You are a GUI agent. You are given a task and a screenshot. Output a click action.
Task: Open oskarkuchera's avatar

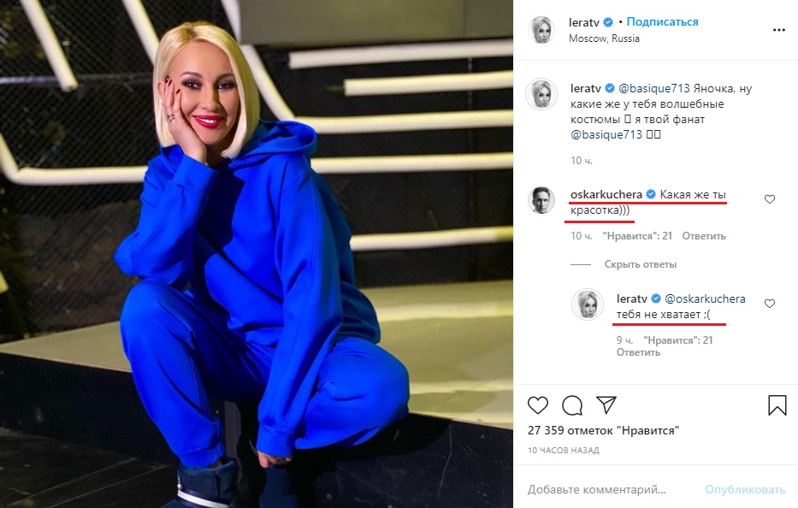pyautogui.click(x=541, y=199)
